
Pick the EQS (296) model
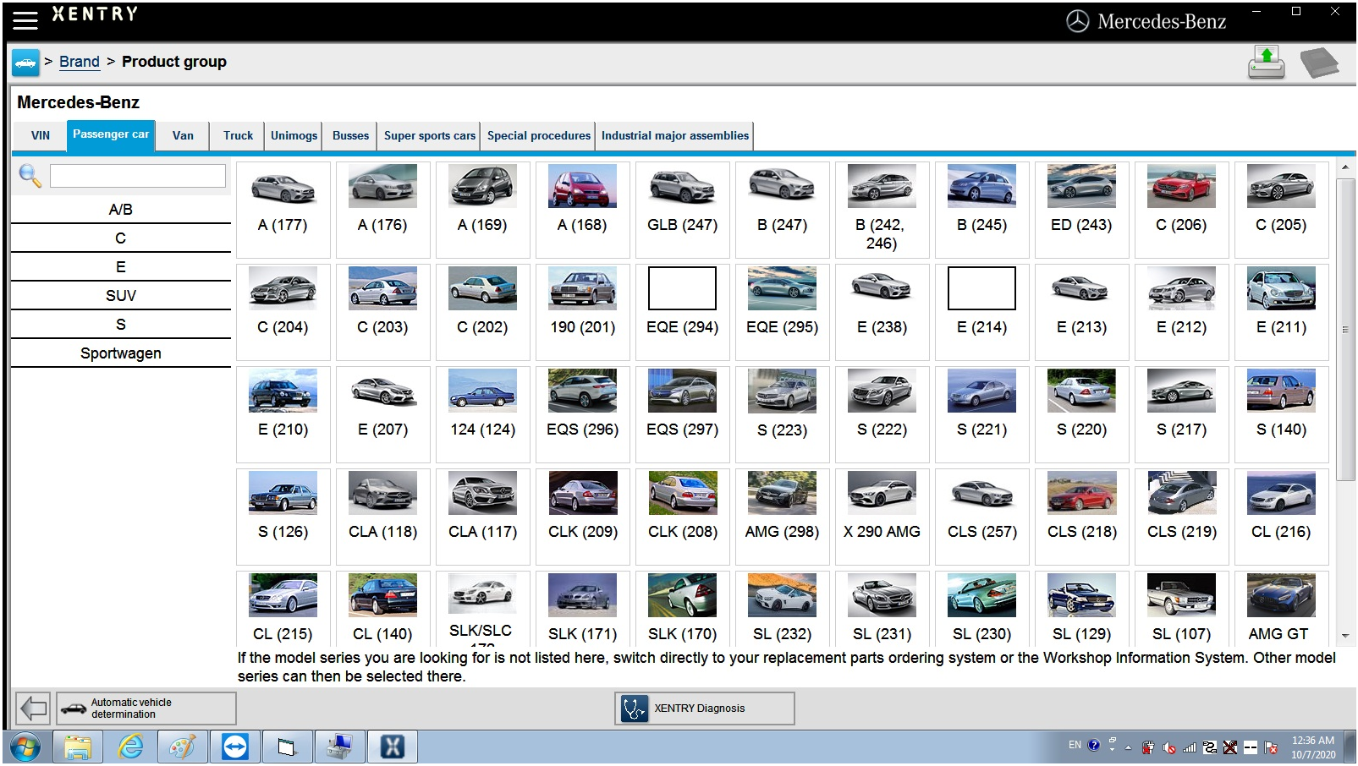click(x=582, y=414)
